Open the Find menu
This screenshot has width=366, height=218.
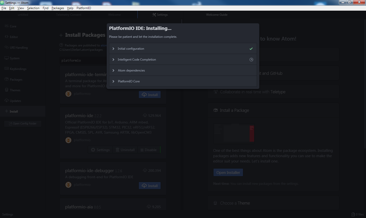(45, 8)
